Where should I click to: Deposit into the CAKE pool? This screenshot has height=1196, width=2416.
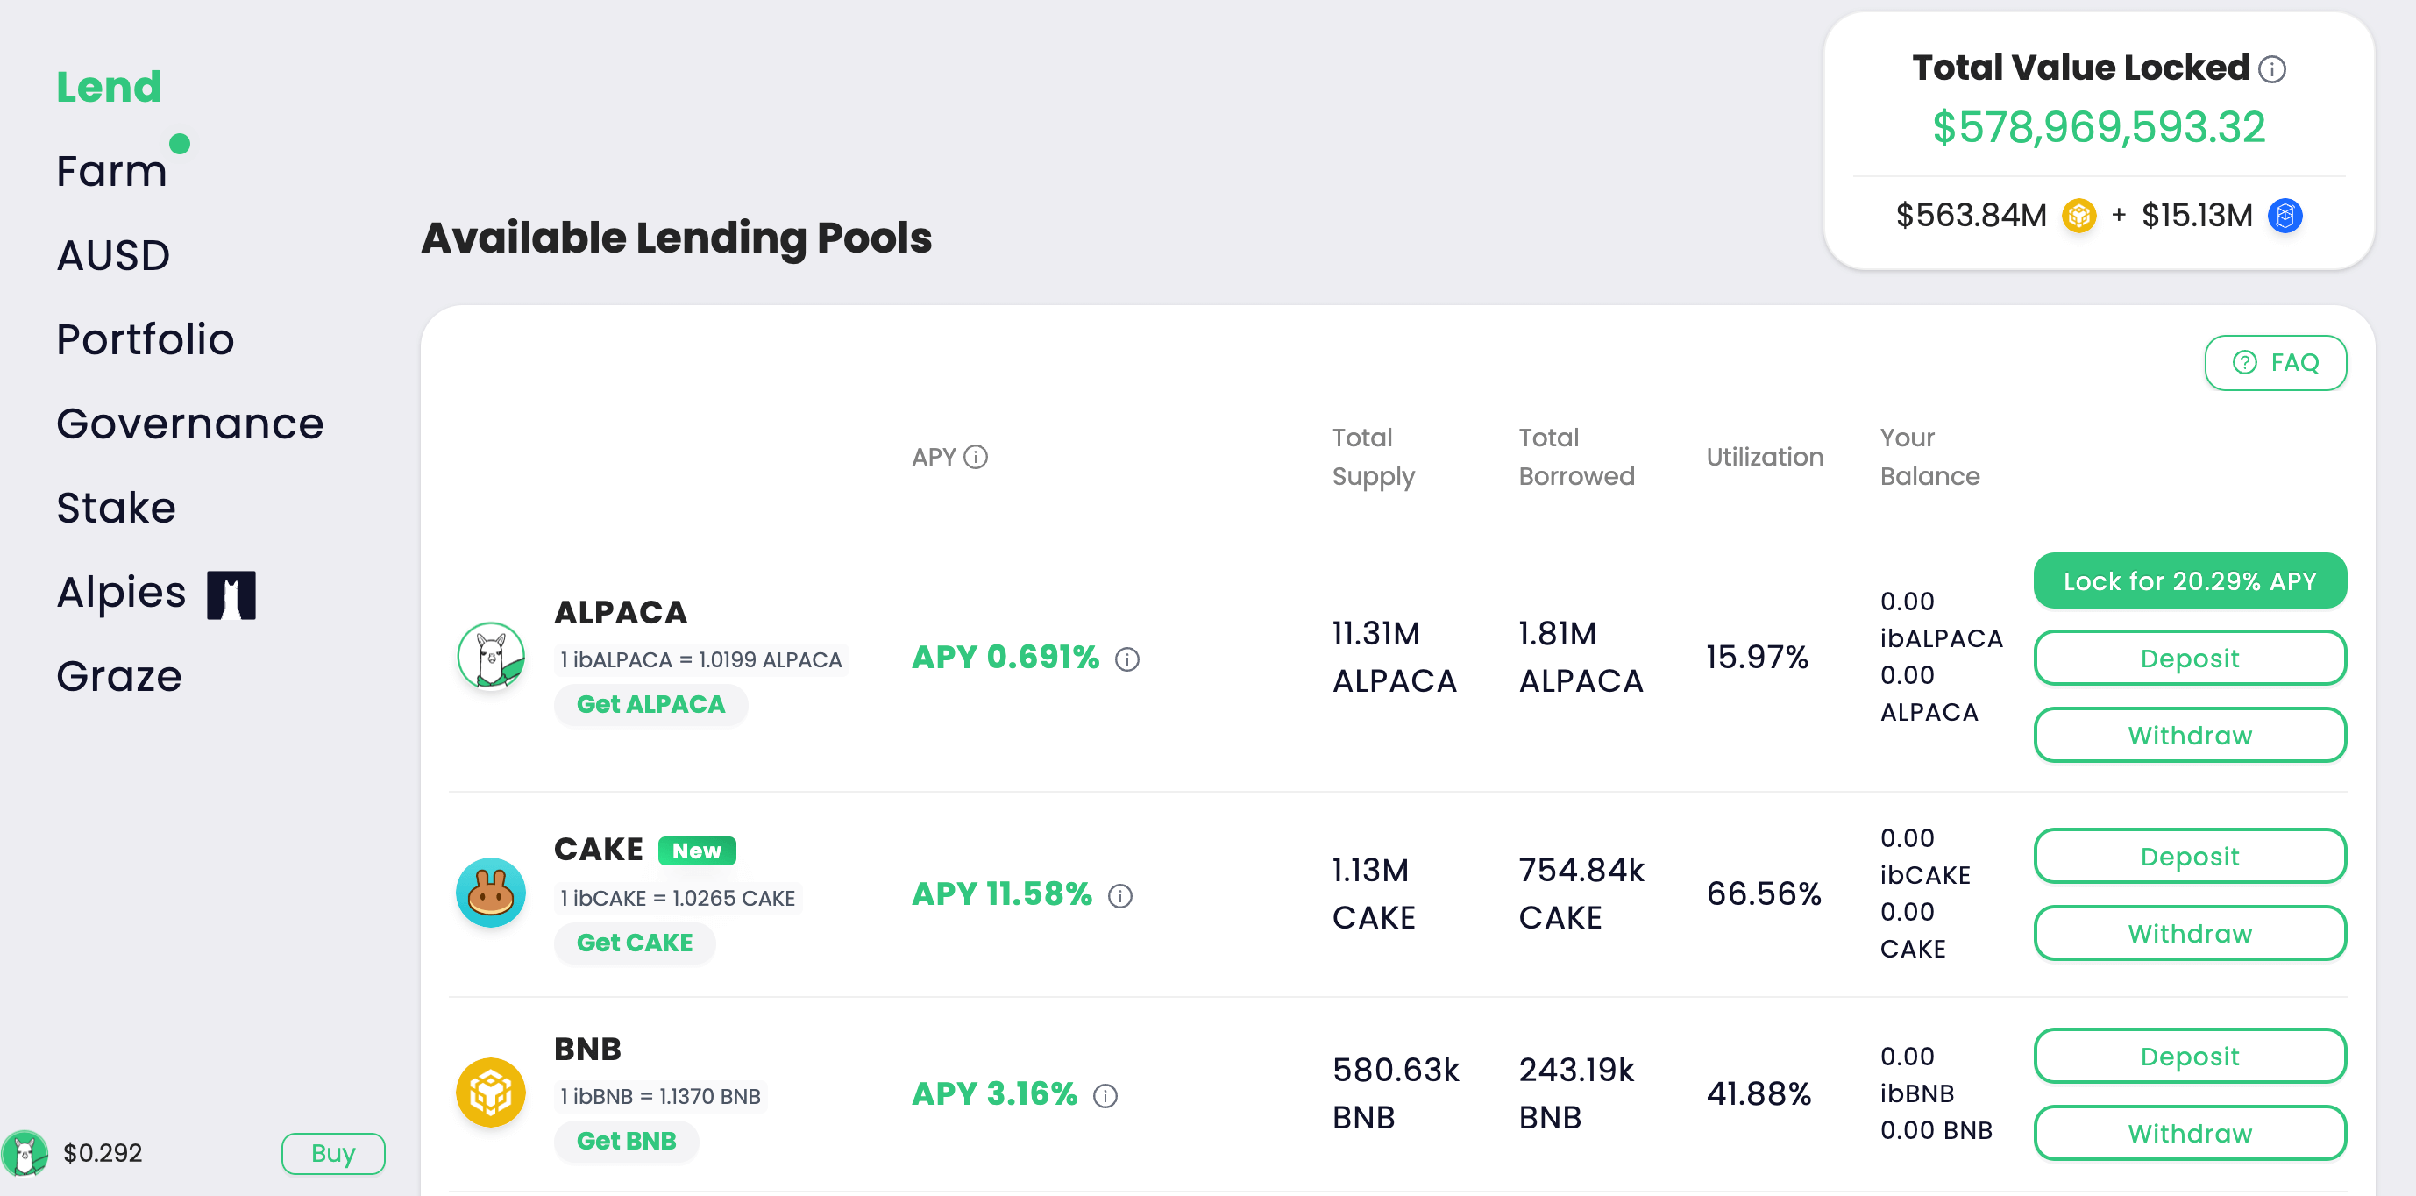pyautogui.click(x=2189, y=856)
